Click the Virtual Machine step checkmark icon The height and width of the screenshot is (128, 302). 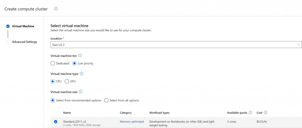(x=8, y=26)
